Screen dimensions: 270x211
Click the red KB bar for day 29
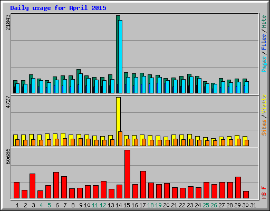pos(238,187)
